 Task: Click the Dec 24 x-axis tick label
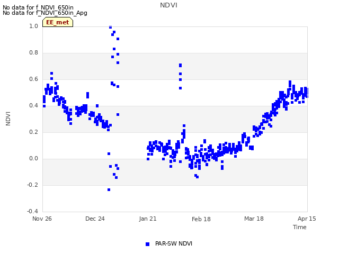coord(95,219)
